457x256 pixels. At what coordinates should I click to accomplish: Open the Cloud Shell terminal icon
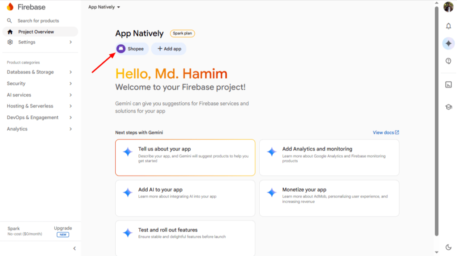[x=448, y=84]
